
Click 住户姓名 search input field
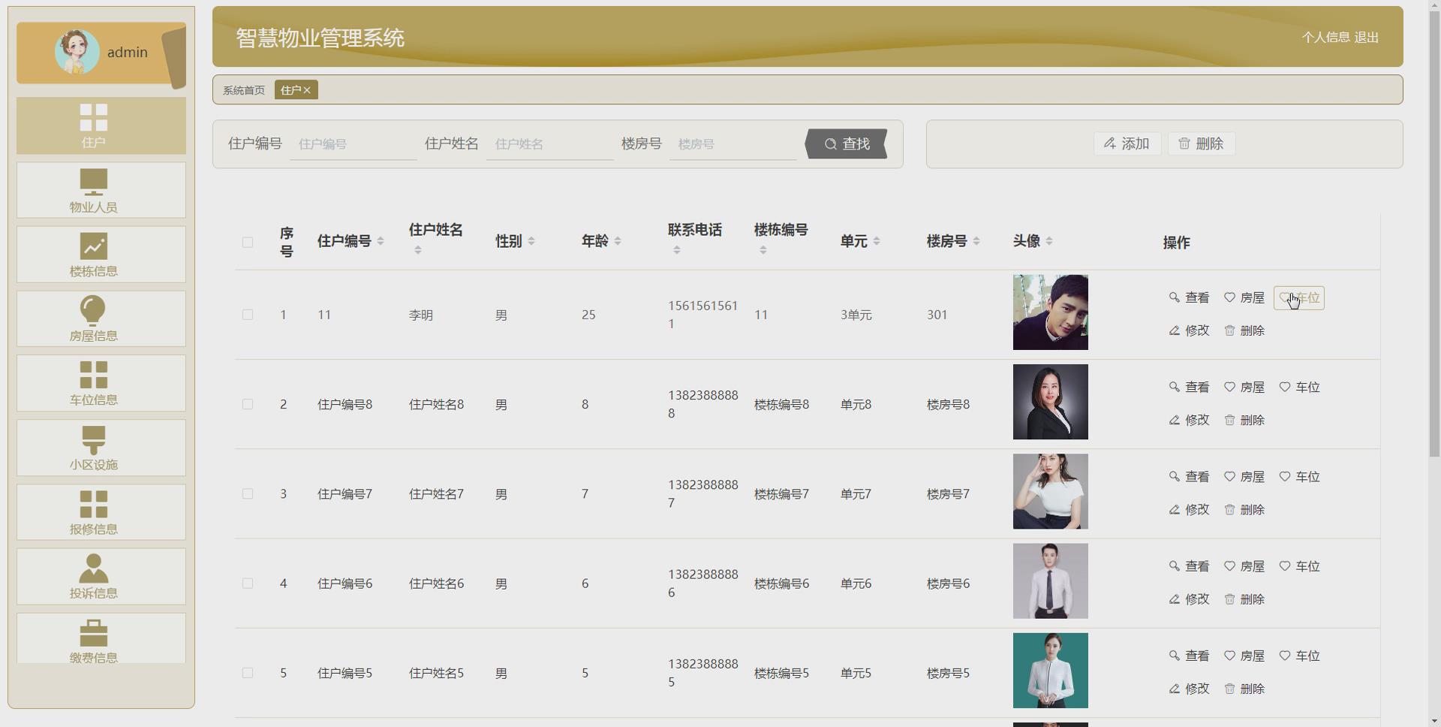[550, 144]
